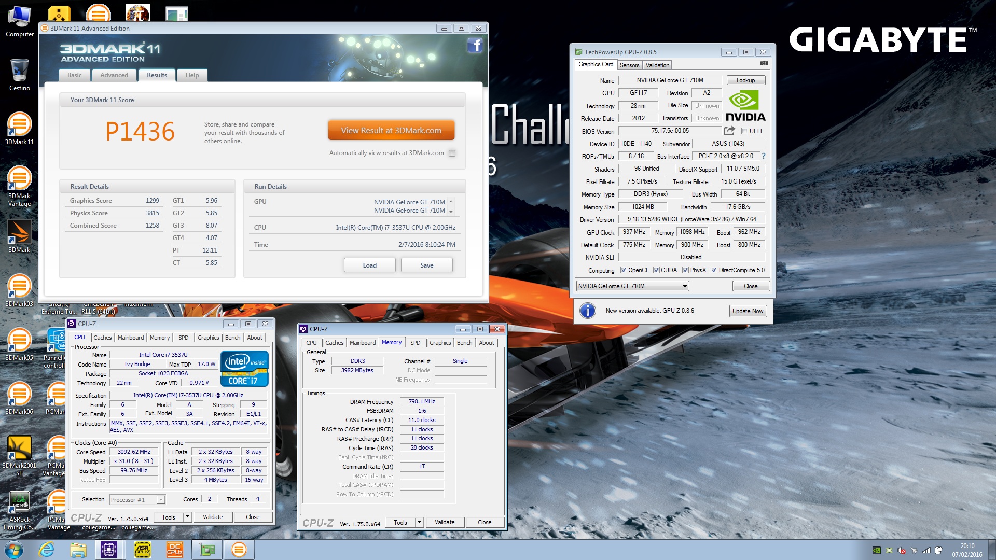Image resolution: width=996 pixels, height=560 pixels.
Task: Click the power plug battery tray icon
Action: 938,550
